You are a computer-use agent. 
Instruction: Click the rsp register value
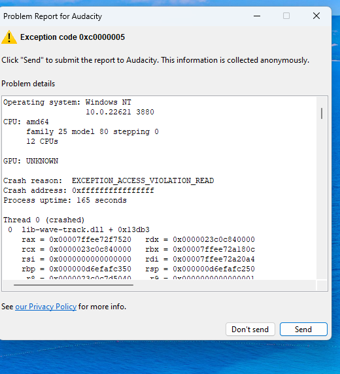(214, 269)
